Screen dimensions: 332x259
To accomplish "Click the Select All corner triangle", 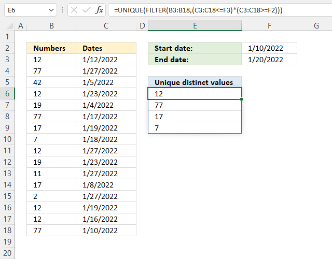I will point(9,26).
